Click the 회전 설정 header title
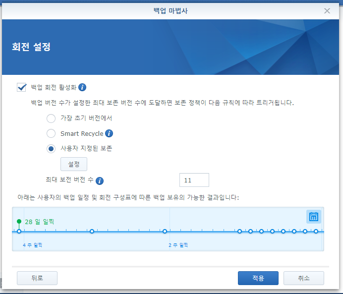This screenshot has width=343, height=294. [x=31, y=47]
